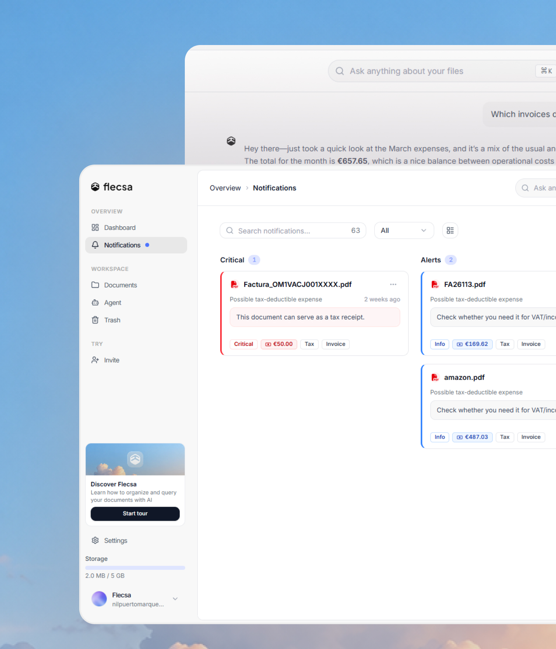Click the Invoice tag on Factura card
556x649 pixels.
click(x=335, y=344)
